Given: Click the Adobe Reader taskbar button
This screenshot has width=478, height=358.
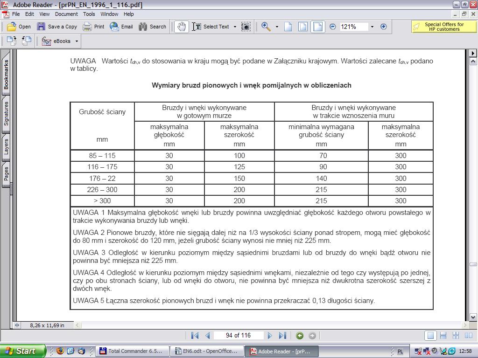Looking at the screenshot, I should tap(281, 351).
